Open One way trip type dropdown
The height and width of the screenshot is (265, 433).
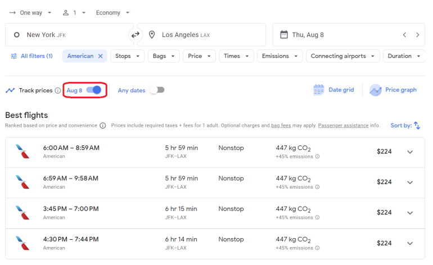(x=31, y=12)
